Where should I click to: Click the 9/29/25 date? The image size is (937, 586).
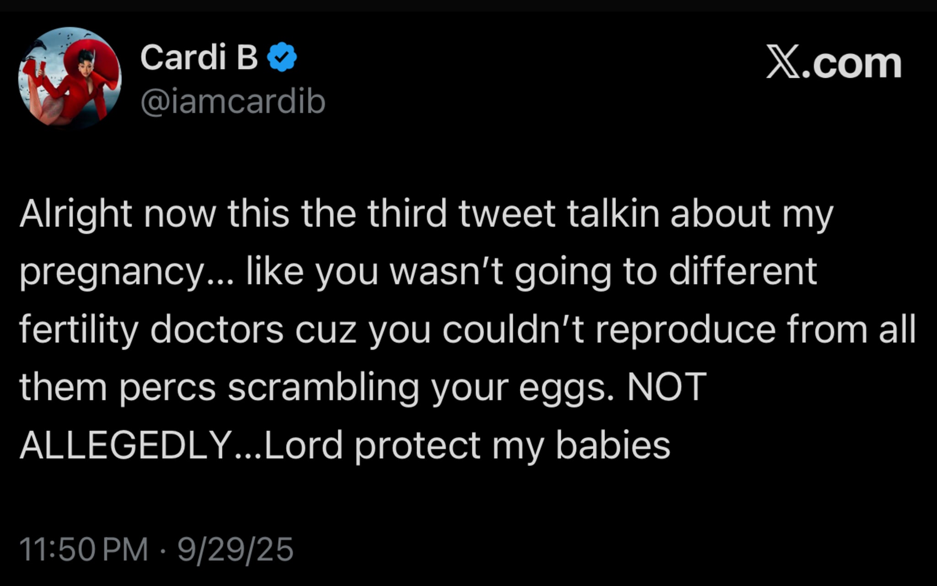(x=235, y=549)
